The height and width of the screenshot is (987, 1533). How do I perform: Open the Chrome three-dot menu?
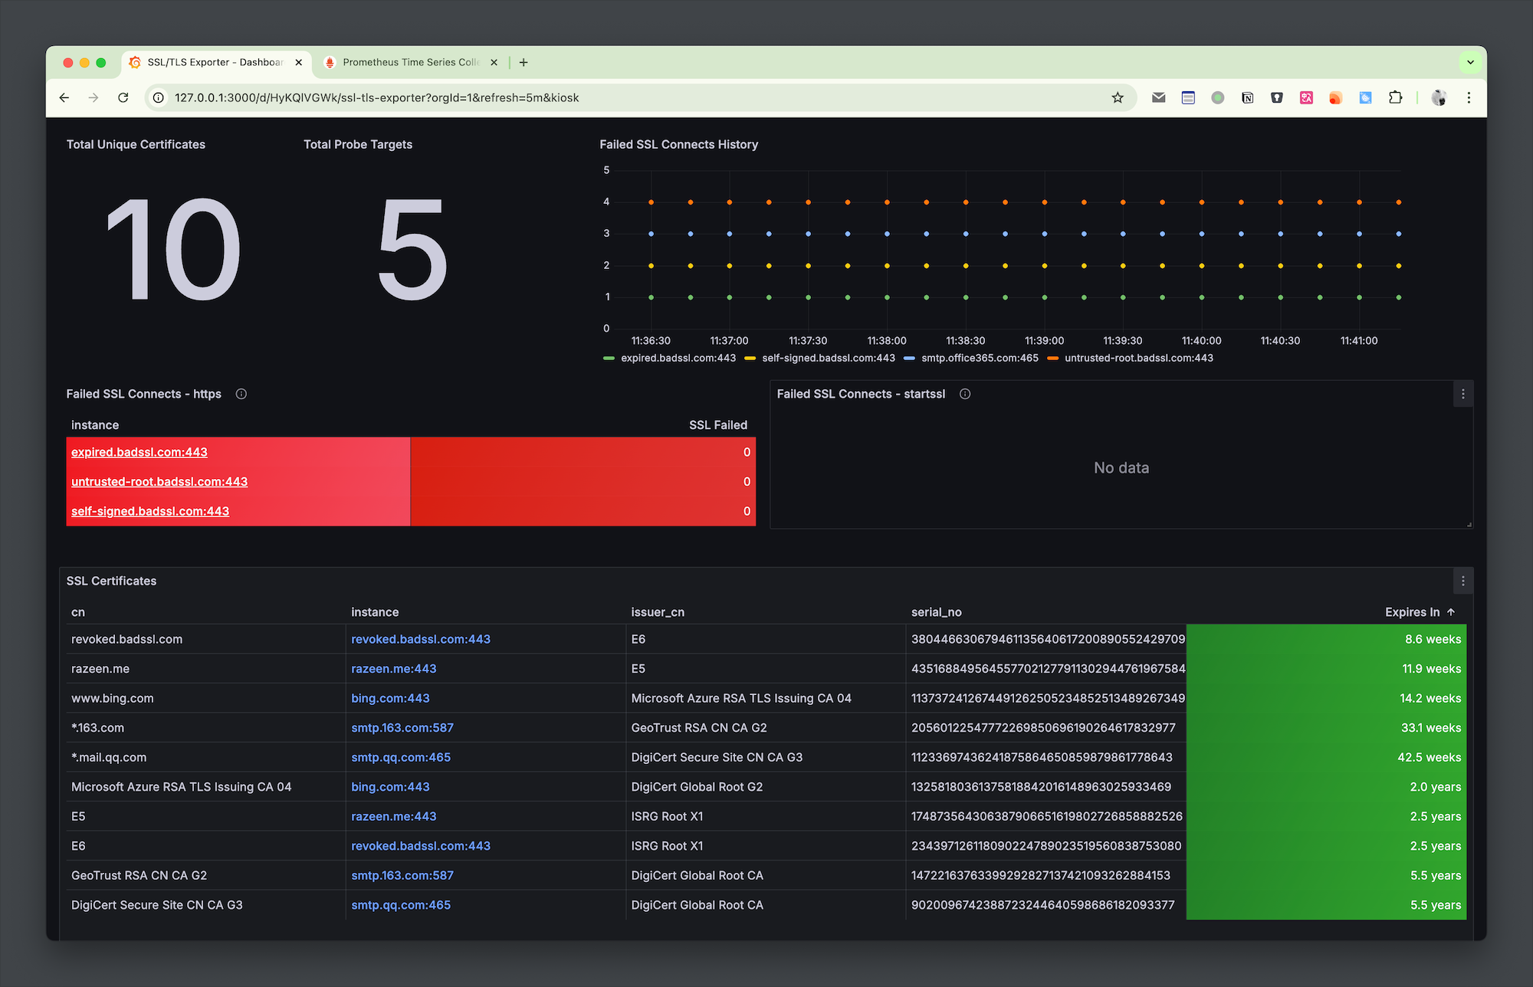coord(1469,97)
